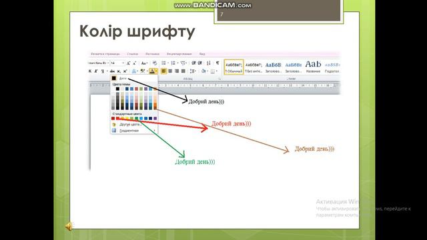Image resolution: width=427 pixels, height=240 pixels.
Task: Pick the dark red standard color swatch
Action: point(113,119)
